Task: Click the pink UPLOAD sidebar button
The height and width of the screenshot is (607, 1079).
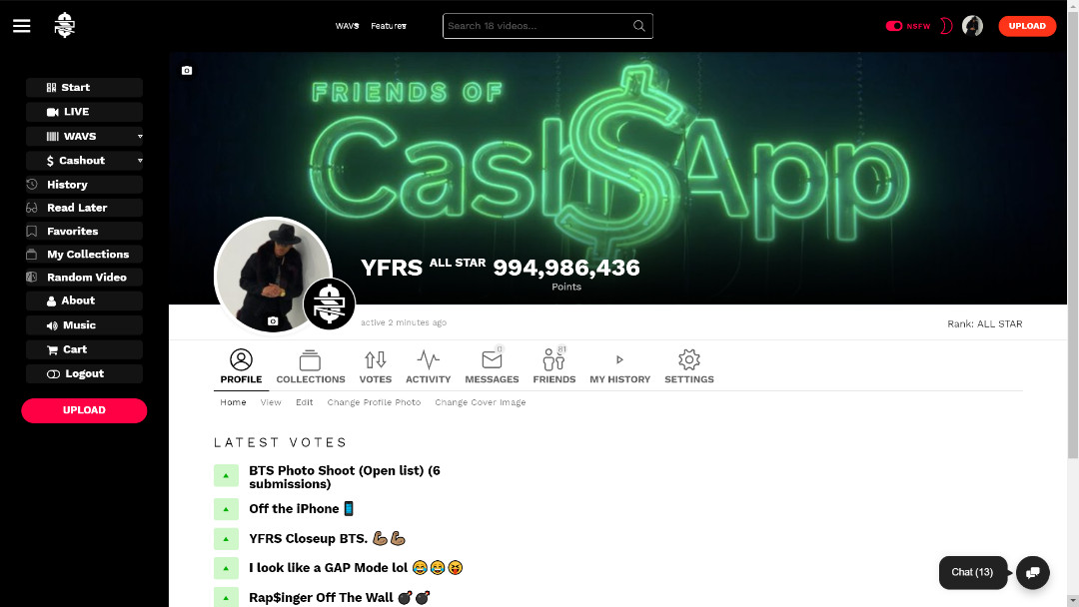Action: pos(84,410)
